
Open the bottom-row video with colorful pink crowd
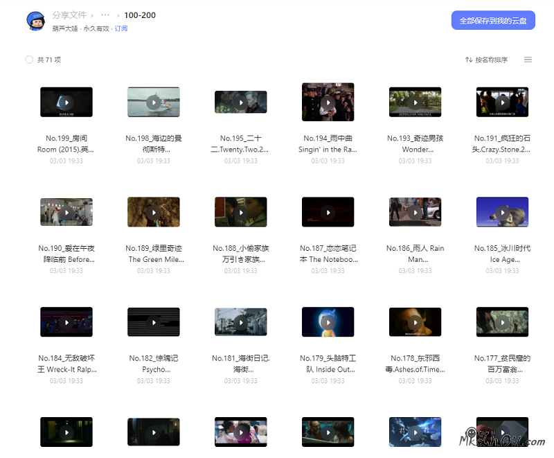point(241,432)
